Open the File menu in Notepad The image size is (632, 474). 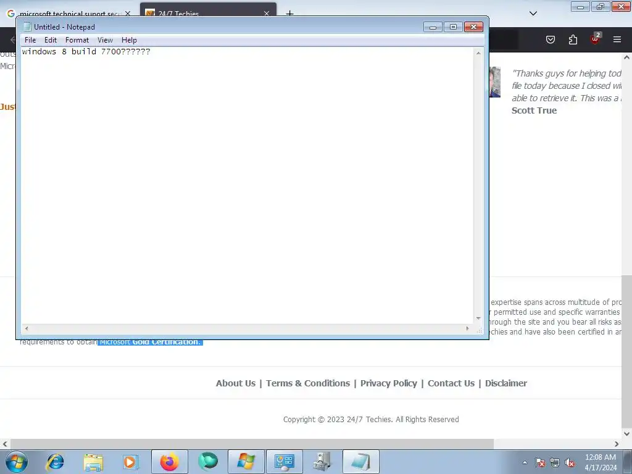[30, 40]
